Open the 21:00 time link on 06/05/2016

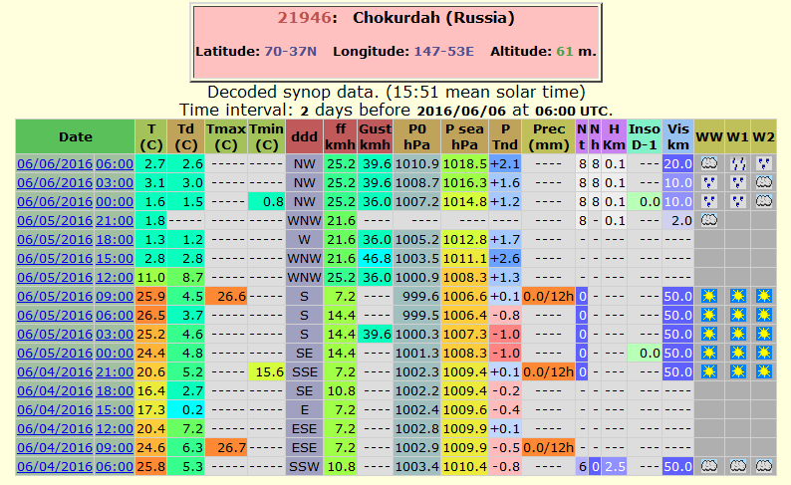[115, 220]
